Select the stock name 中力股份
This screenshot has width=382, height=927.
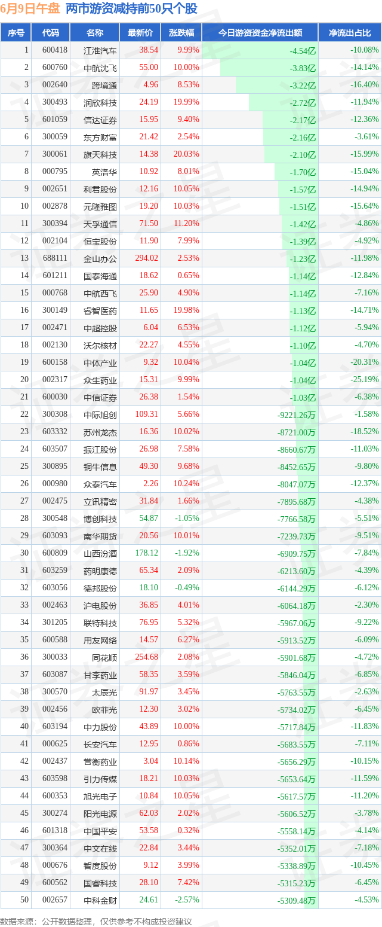(x=100, y=727)
